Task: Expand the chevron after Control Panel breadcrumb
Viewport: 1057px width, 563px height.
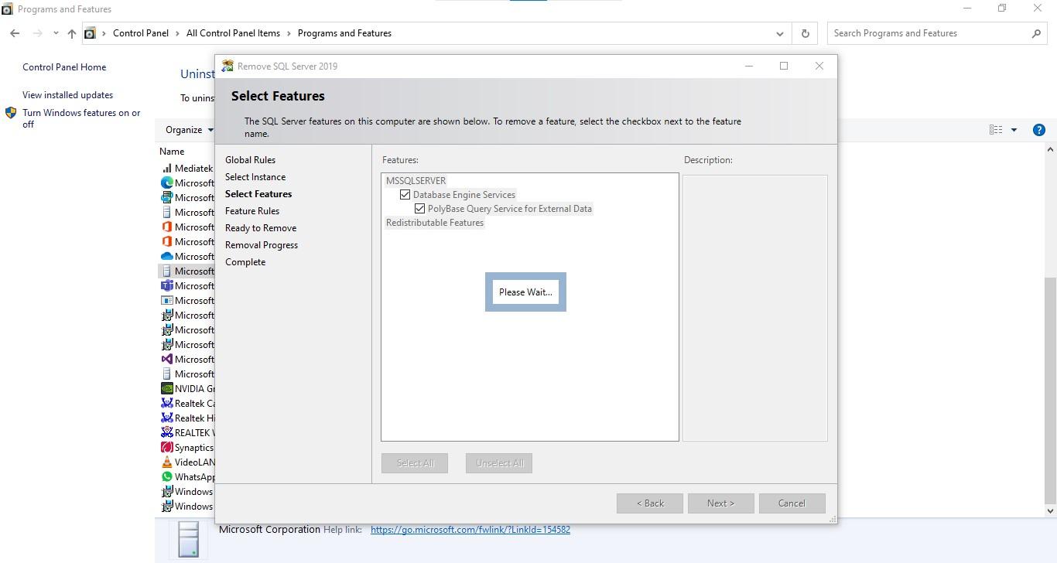Action: point(178,33)
